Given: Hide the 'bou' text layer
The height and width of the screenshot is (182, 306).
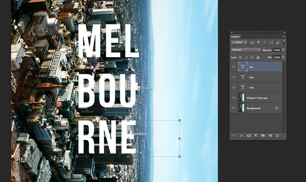Looking at the screenshot, I should point(233,77).
